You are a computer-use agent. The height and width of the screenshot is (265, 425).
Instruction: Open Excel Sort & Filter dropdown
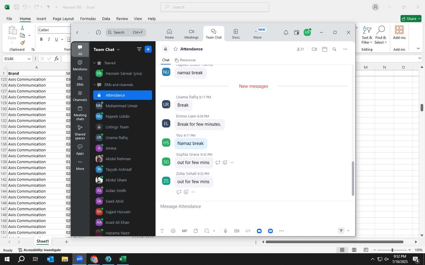point(367,35)
